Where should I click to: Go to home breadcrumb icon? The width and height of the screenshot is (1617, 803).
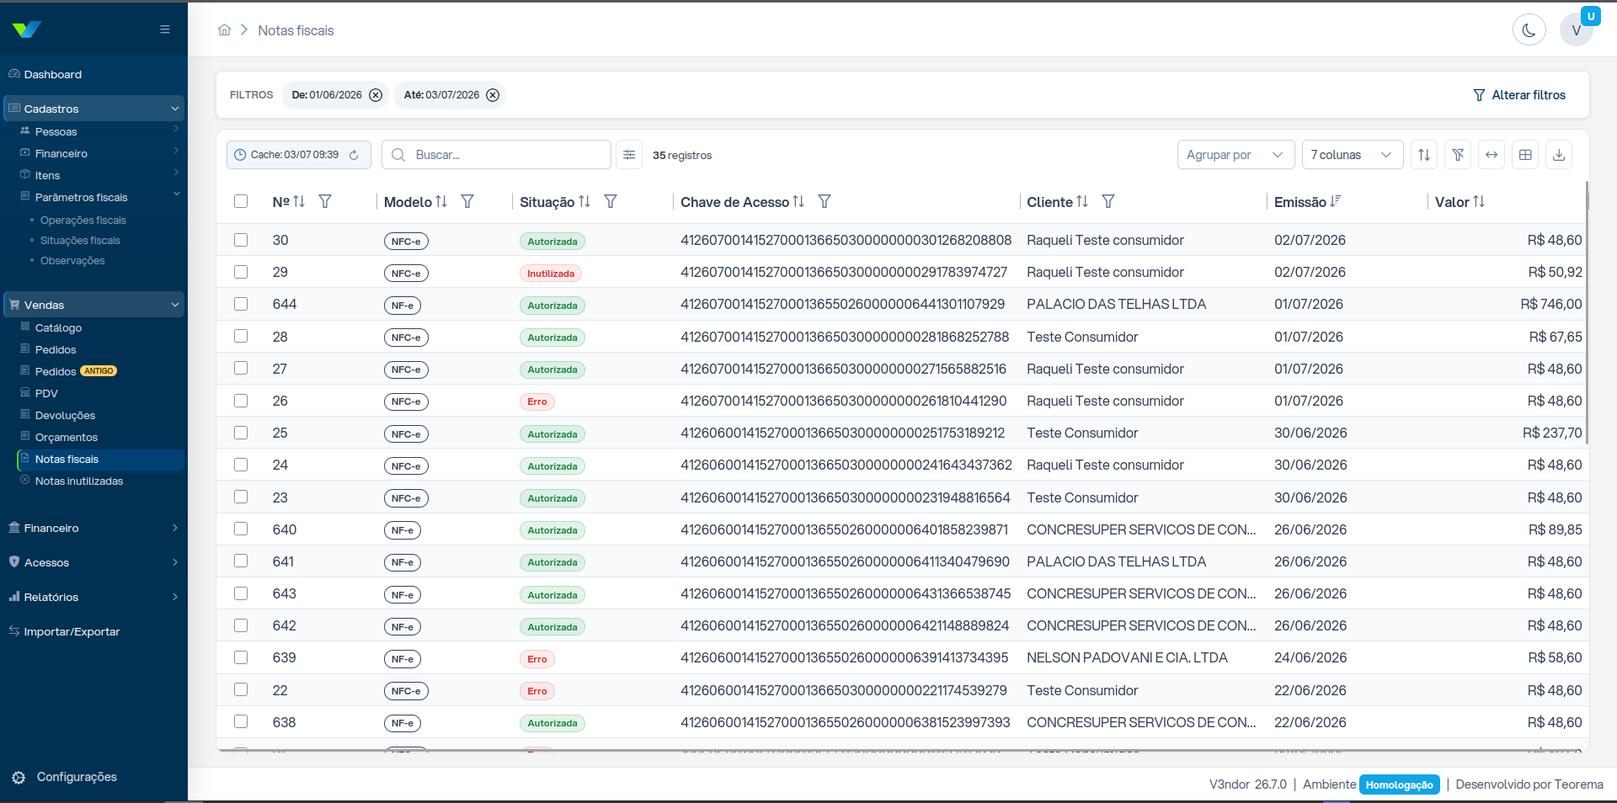click(x=224, y=30)
